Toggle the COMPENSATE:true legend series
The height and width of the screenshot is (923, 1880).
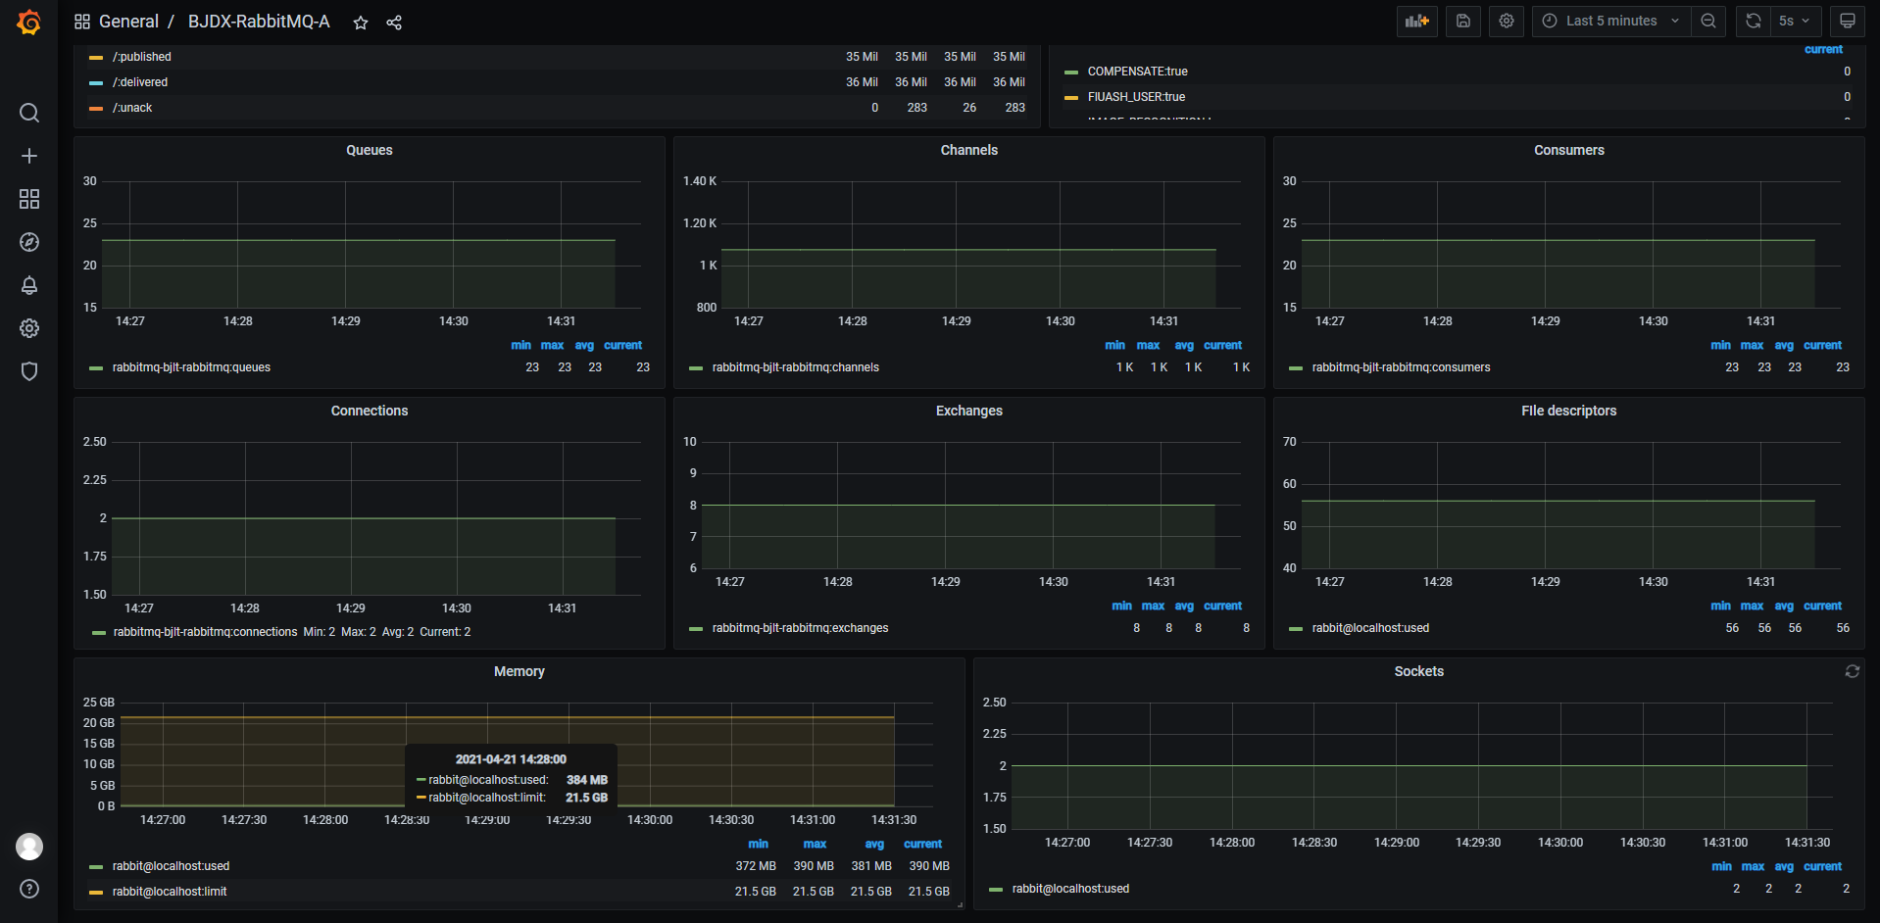1137,72
